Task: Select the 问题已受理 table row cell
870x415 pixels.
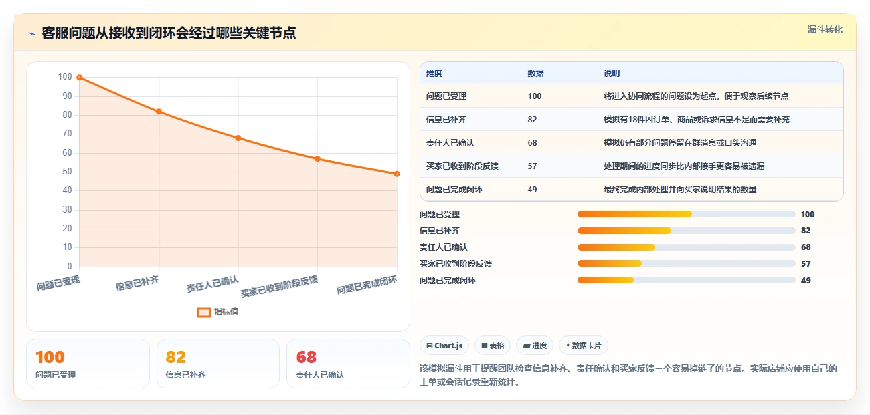Action: (x=446, y=96)
